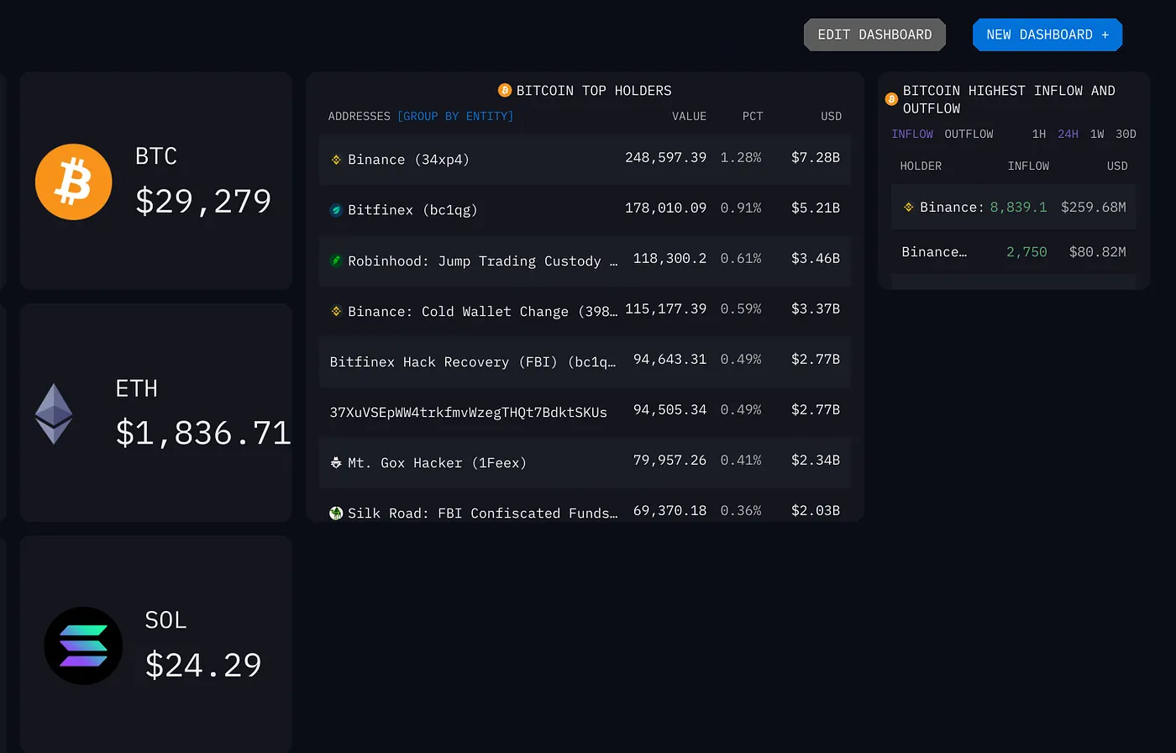This screenshot has height=753, width=1176.
Task: Click the $80.82M inflow USD value
Action: (1097, 251)
